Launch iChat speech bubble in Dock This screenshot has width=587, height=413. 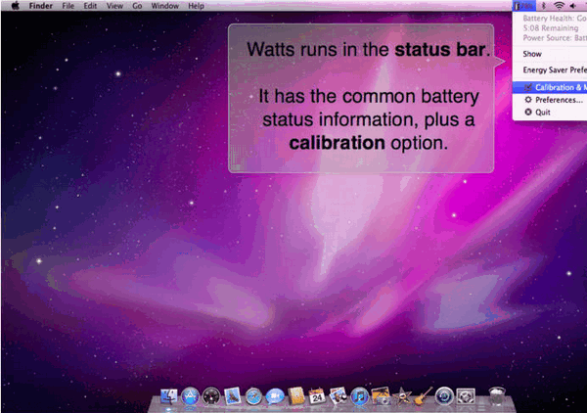tap(275, 396)
